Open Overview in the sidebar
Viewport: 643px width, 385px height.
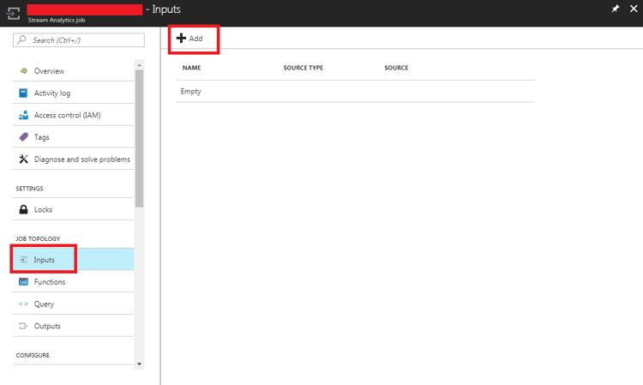pos(74,71)
